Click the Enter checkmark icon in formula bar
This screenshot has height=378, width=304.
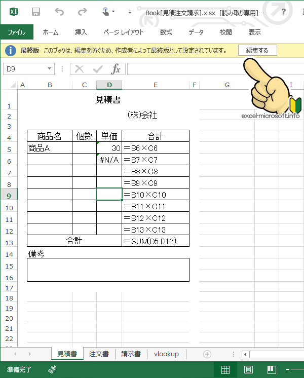click(98, 69)
